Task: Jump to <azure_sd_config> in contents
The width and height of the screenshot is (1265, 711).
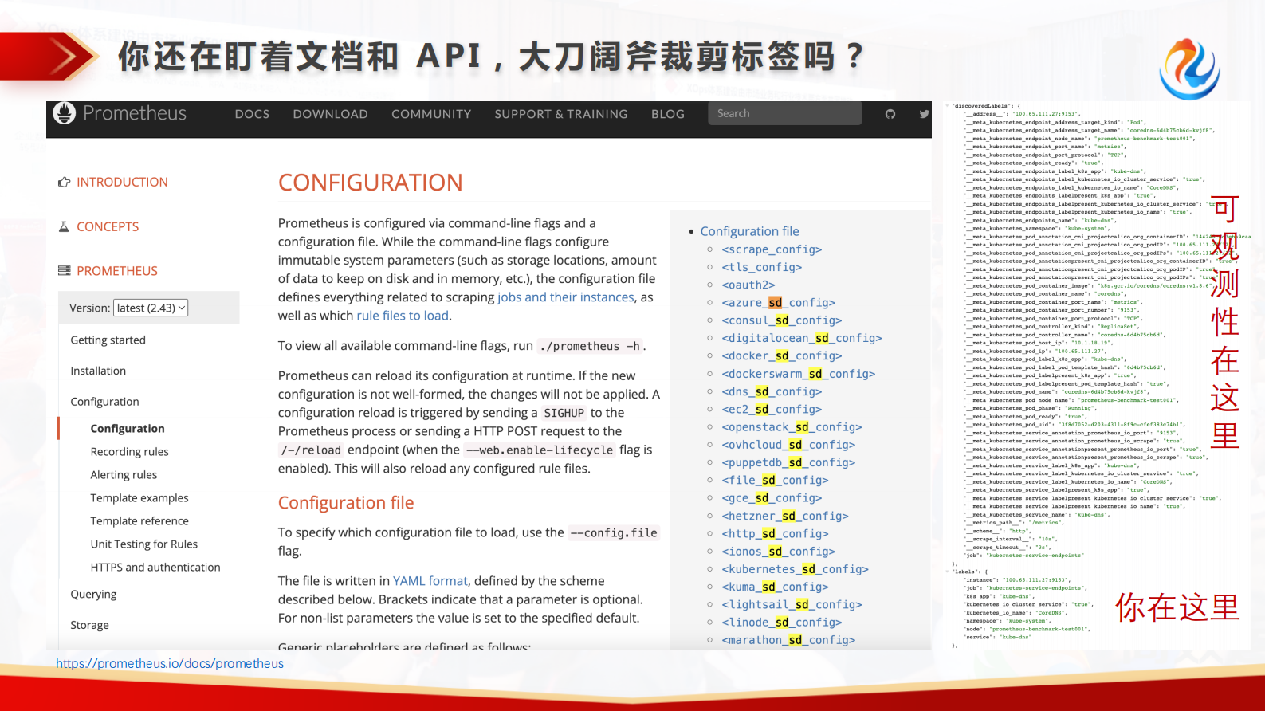Action: (x=778, y=302)
